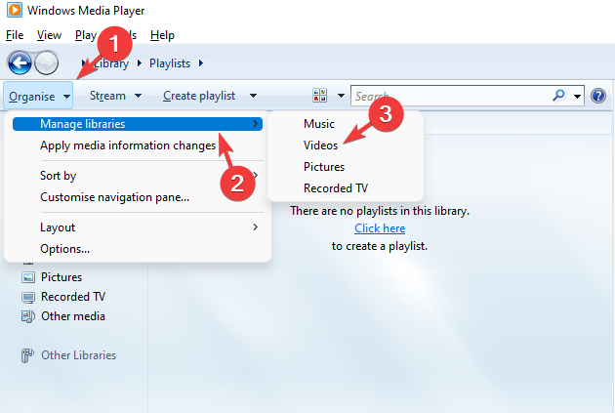
Task: Select the Pictures library icon in sidebar
Action: (28, 277)
